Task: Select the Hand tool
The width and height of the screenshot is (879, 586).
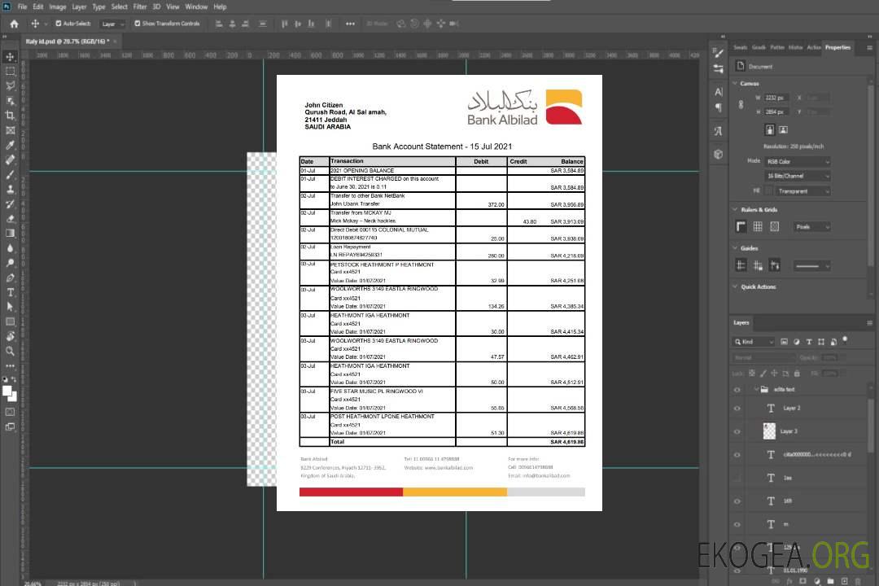Action: tap(10, 336)
